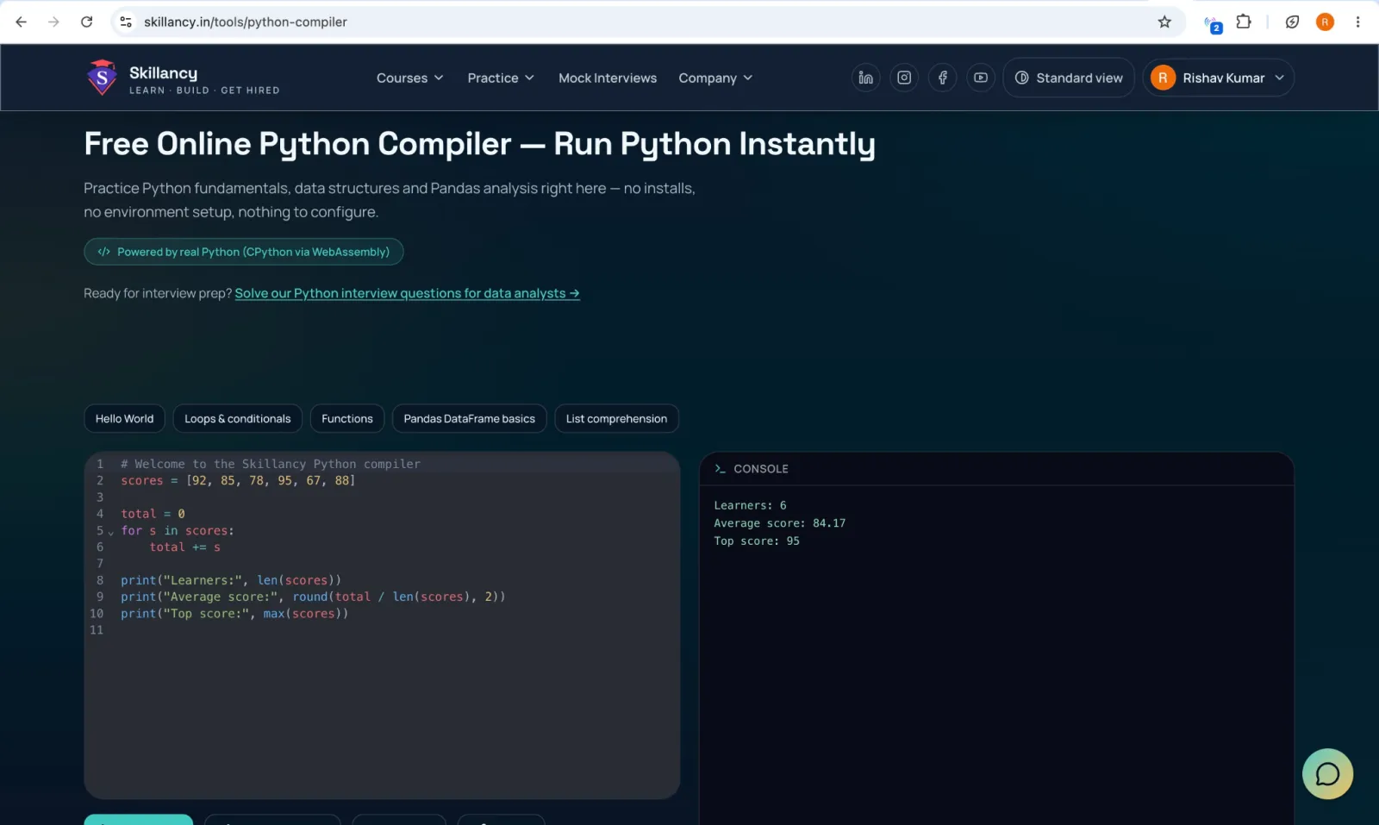
Task: Click the 'total = 0' statement on line 4
Action: [153, 514]
